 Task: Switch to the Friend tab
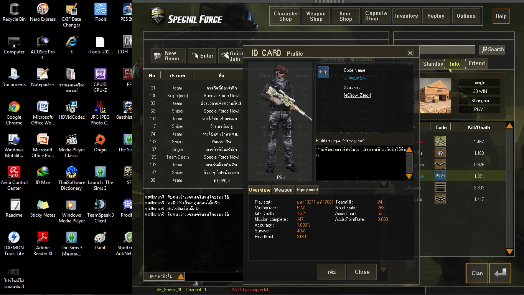(477, 63)
